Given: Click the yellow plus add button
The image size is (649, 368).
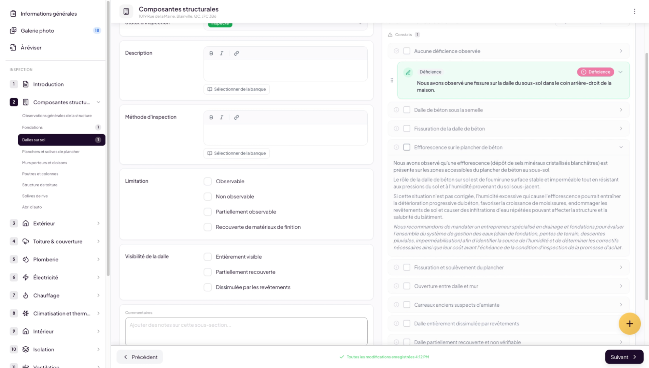Looking at the screenshot, I should (629, 324).
